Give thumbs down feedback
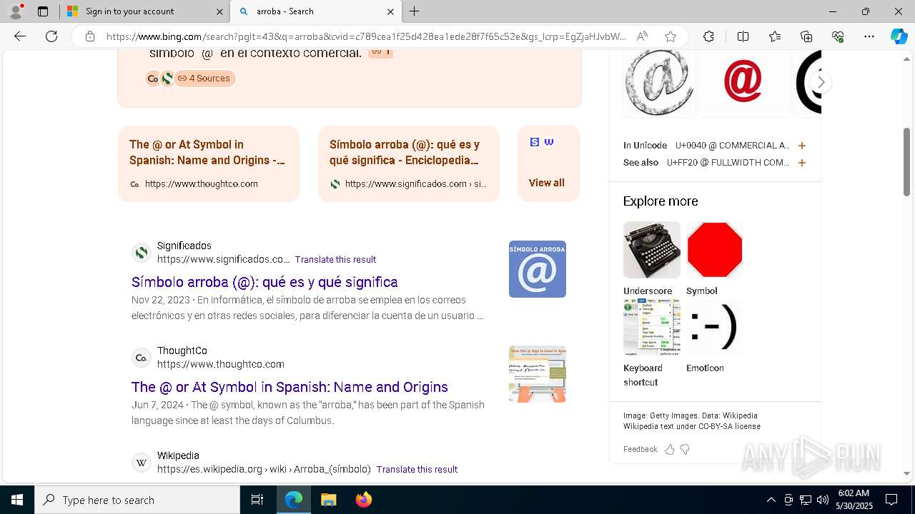Image resolution: width=915 pixels, height=514 pixels. click(685, 449)
